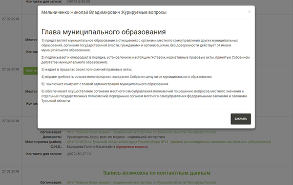Click phone number (4872) 50-27-10
Viewport: 293px width, 185px height.
pyautogui.click(x=79, y=154)
